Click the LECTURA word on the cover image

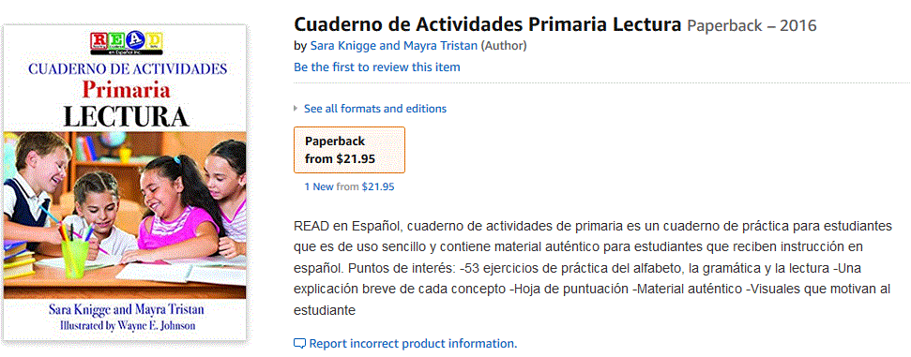coord(126,115)
